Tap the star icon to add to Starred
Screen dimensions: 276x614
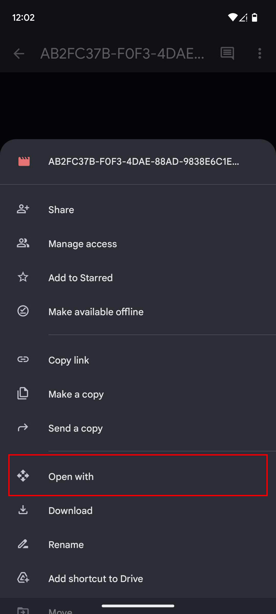23,277
